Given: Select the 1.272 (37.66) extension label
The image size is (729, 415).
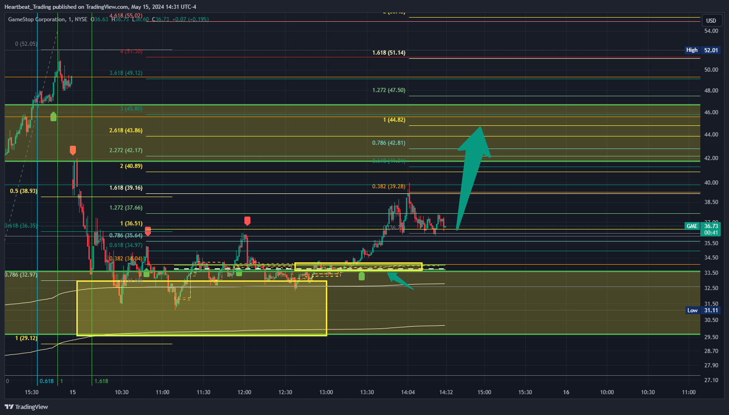Looking at the screenshot, I should [125, 208].
